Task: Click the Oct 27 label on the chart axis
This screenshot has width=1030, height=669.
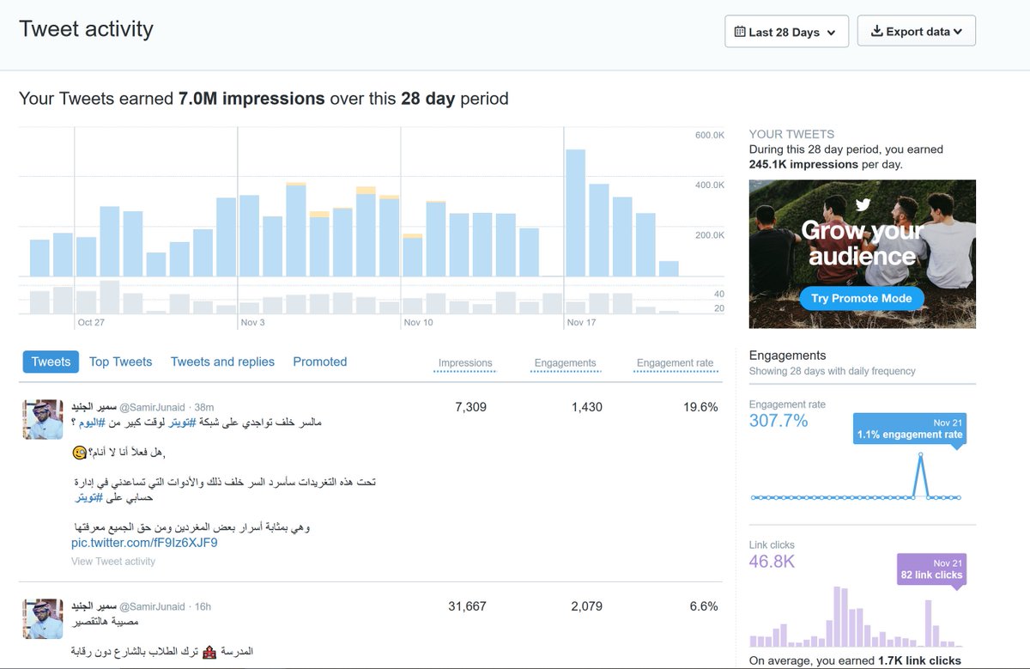Action: (x=90, y=322)
